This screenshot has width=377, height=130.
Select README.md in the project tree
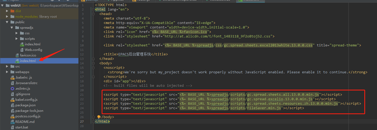coord(25,122)
